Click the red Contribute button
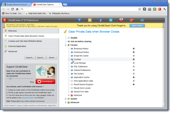 pos(46,82)
